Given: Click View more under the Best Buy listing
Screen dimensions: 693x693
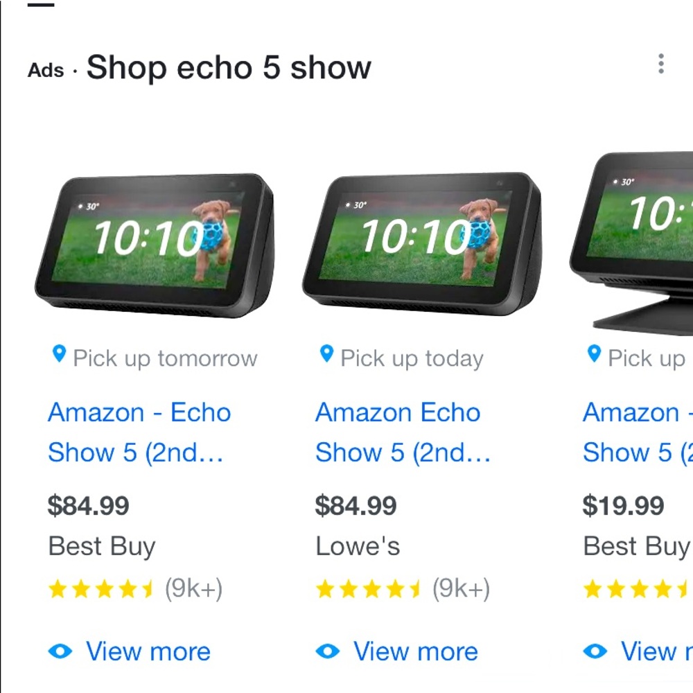Looking at the screenshot, I should click(x=147, y=651).
